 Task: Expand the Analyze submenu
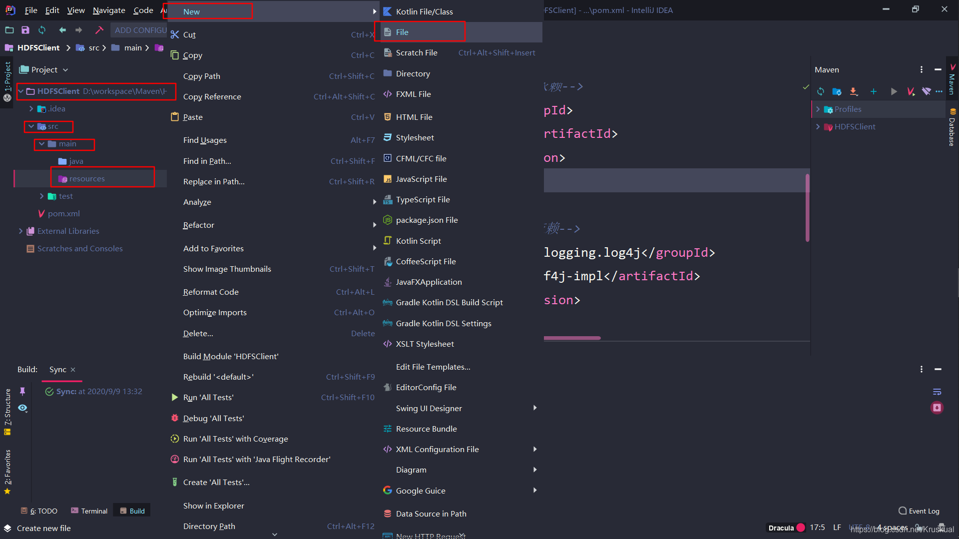click(x=273, y=202)
